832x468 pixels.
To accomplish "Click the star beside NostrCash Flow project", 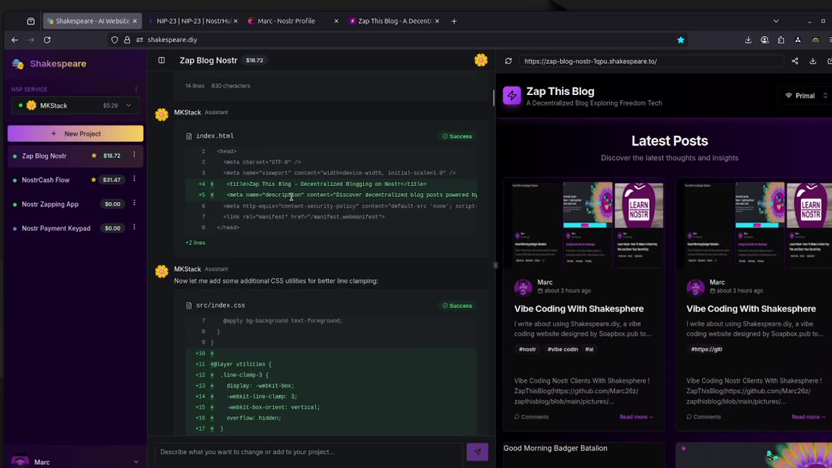I will pyautogui.click(x=94, y=179).
